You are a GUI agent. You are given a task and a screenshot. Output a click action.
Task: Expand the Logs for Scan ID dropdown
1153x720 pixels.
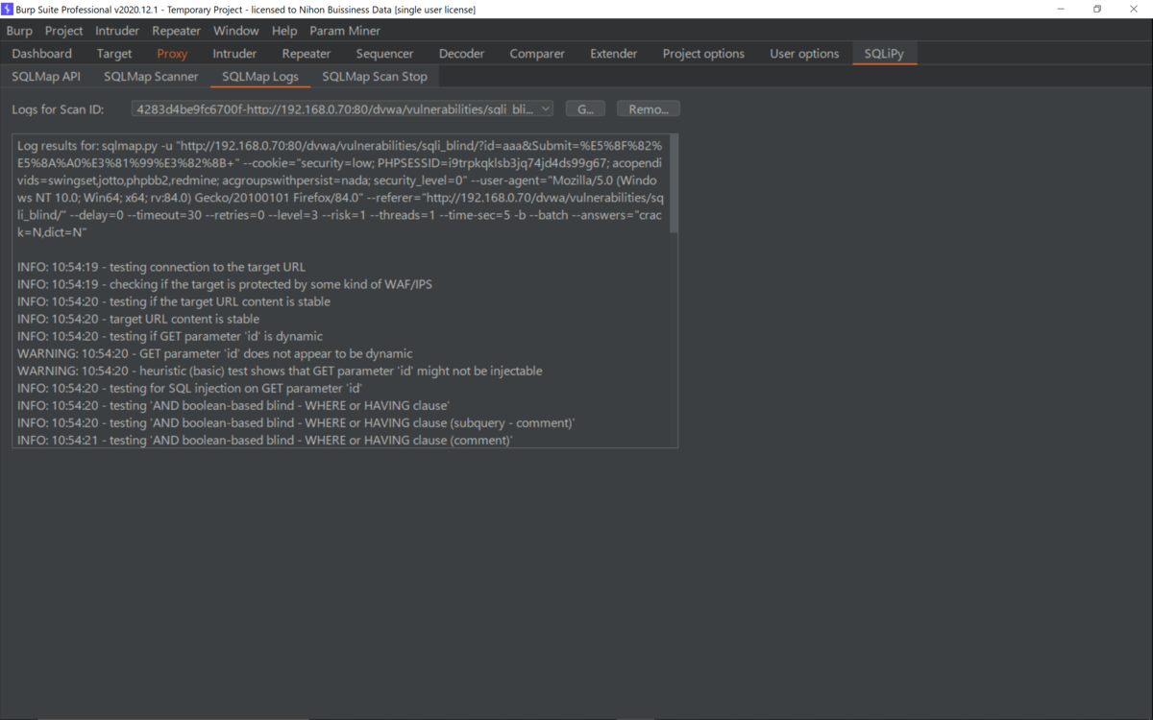coord(342,109)
